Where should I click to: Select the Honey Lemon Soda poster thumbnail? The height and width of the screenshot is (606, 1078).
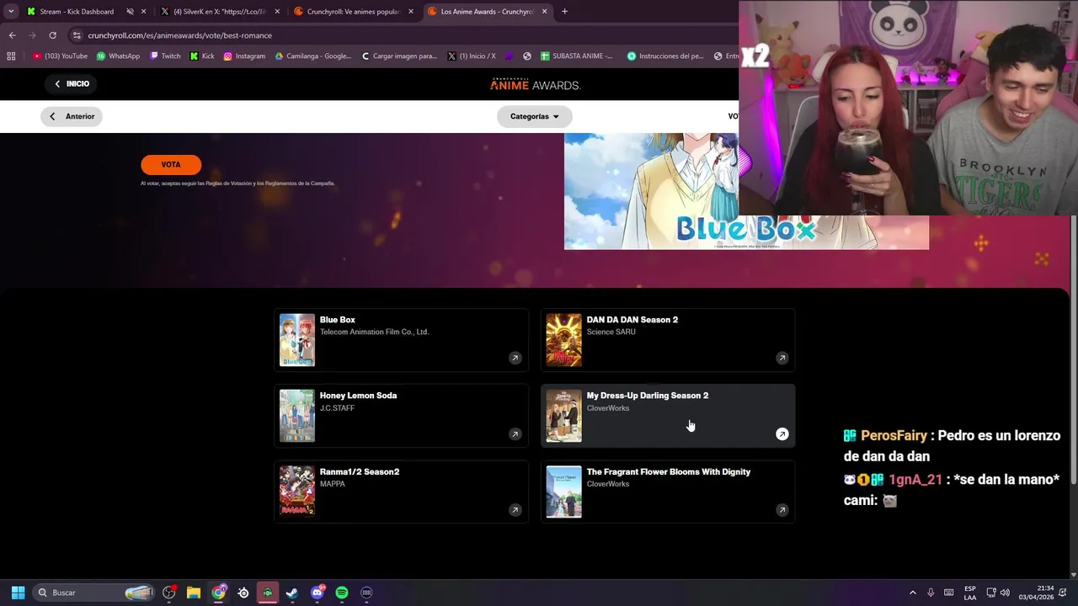(297, 416)
